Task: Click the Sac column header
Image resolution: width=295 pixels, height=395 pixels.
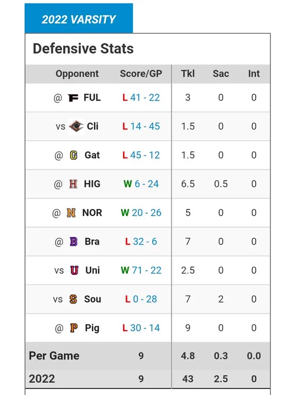Action: click(x=221, y=74)
